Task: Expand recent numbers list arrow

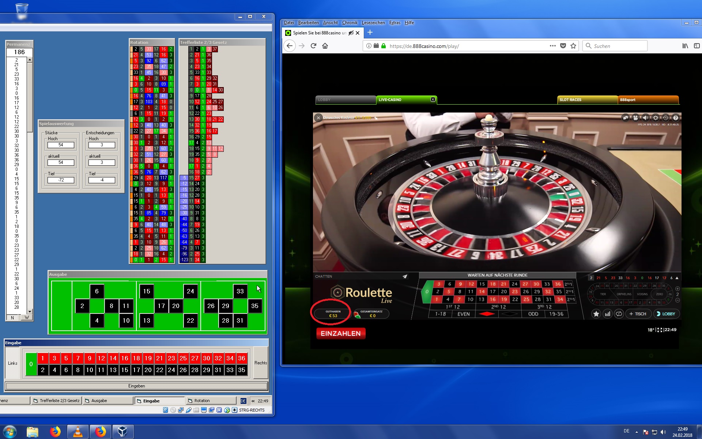Action: [677, 278]
